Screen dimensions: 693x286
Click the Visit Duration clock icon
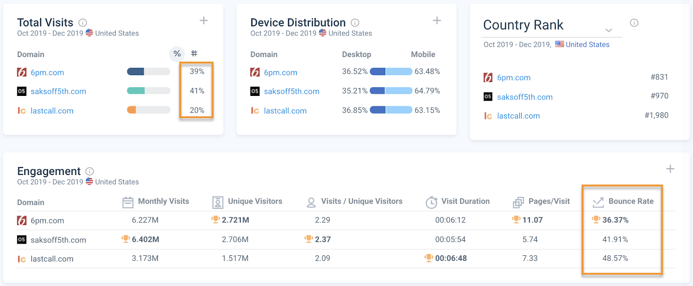pyautogui.click(x=431, y=202)
